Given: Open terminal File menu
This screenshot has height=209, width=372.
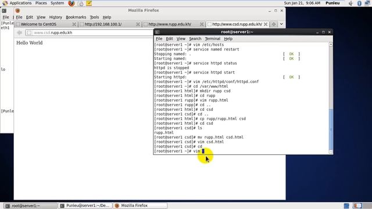Looking at the screenshot, I should (159, 39).
